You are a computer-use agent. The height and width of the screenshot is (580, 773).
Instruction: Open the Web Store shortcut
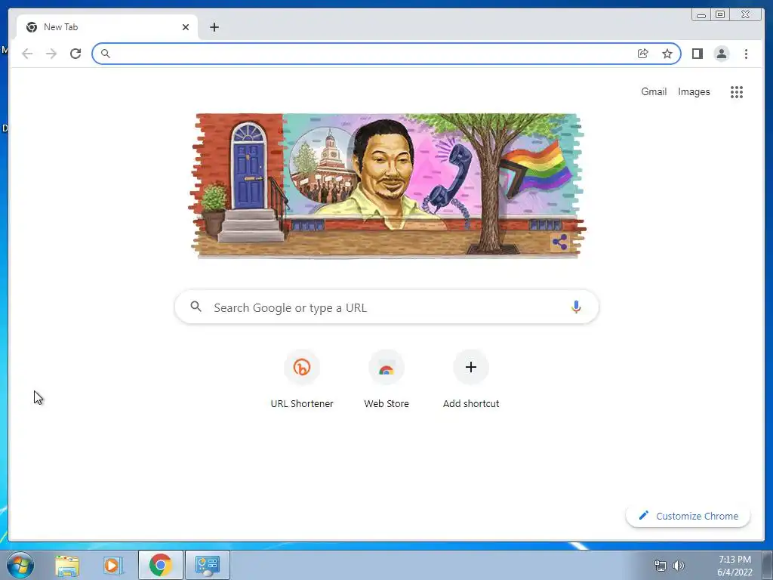pyautogui.click(x=386, y=379)
